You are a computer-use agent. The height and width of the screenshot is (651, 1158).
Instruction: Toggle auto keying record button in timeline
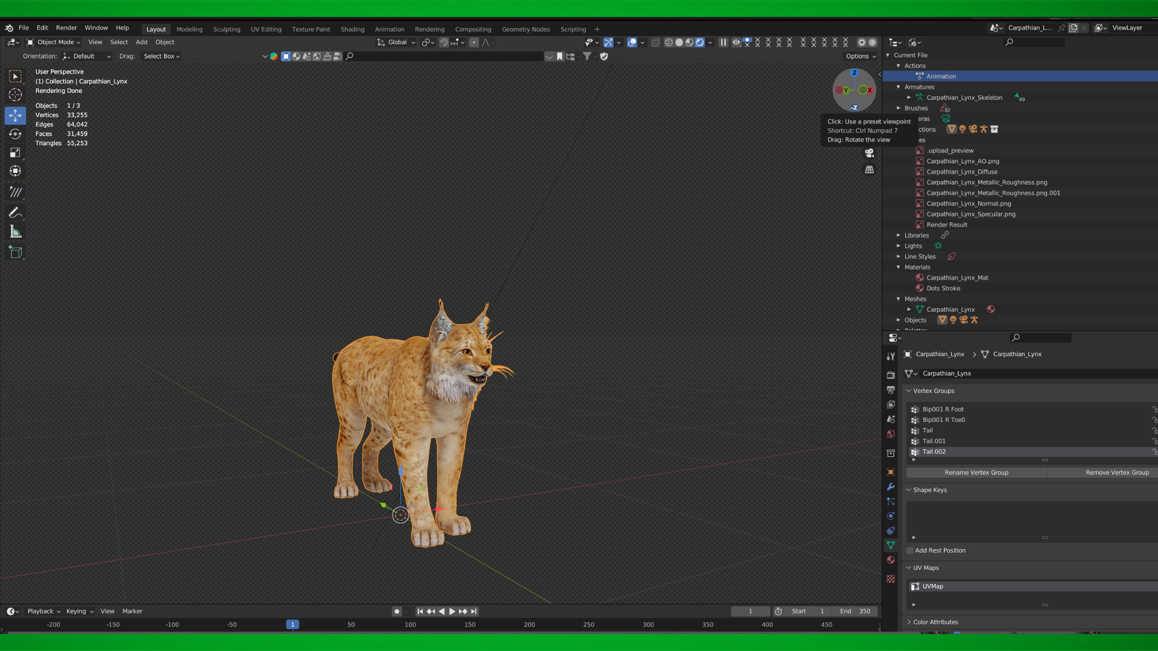coord(397,611)
